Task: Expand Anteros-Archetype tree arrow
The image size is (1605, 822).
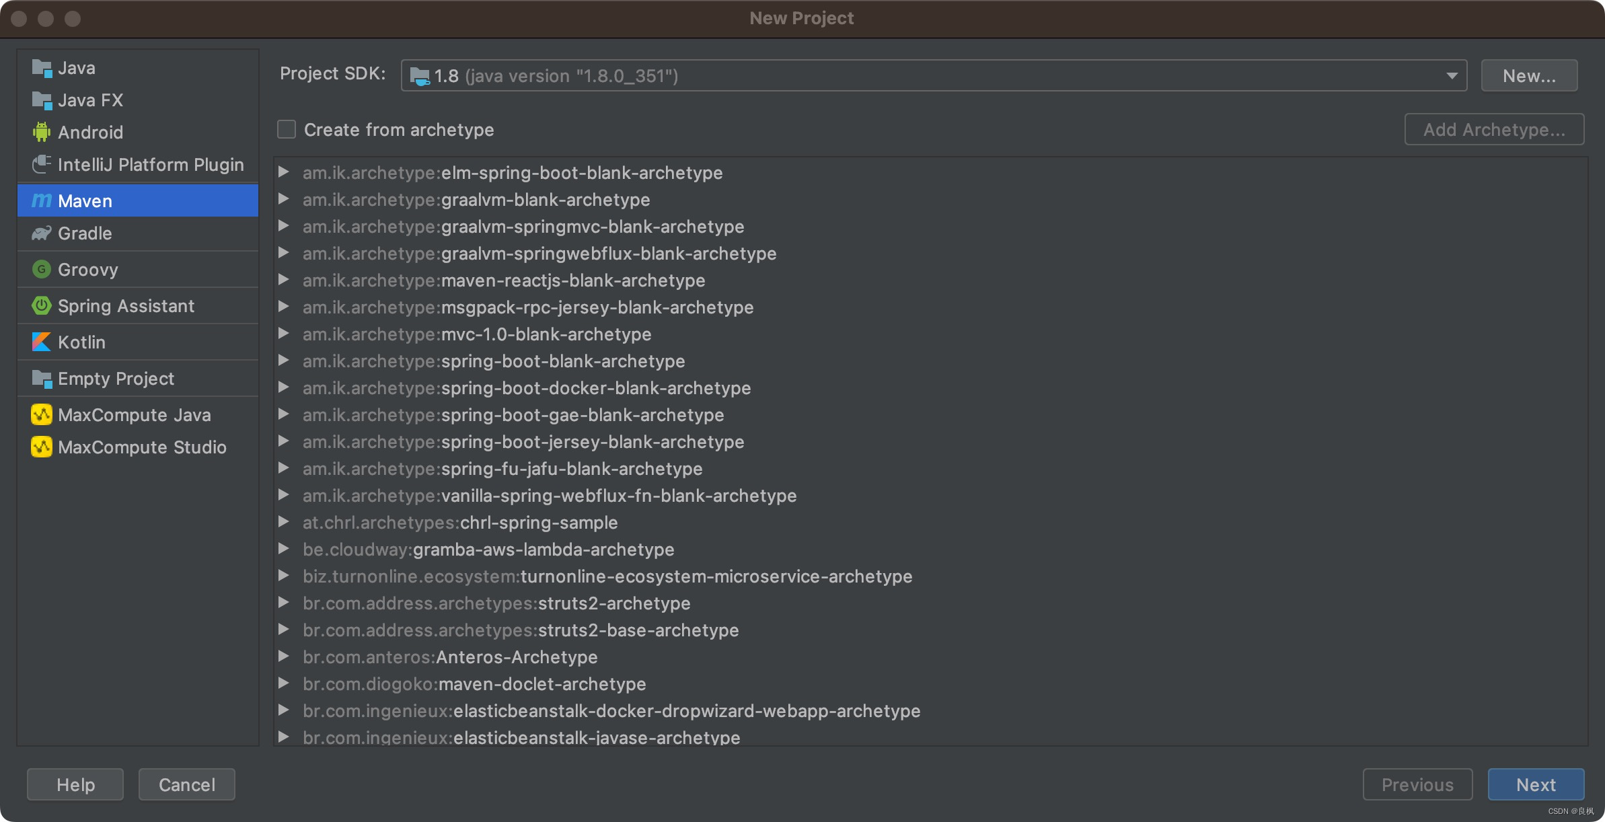Action: (284, 657)
